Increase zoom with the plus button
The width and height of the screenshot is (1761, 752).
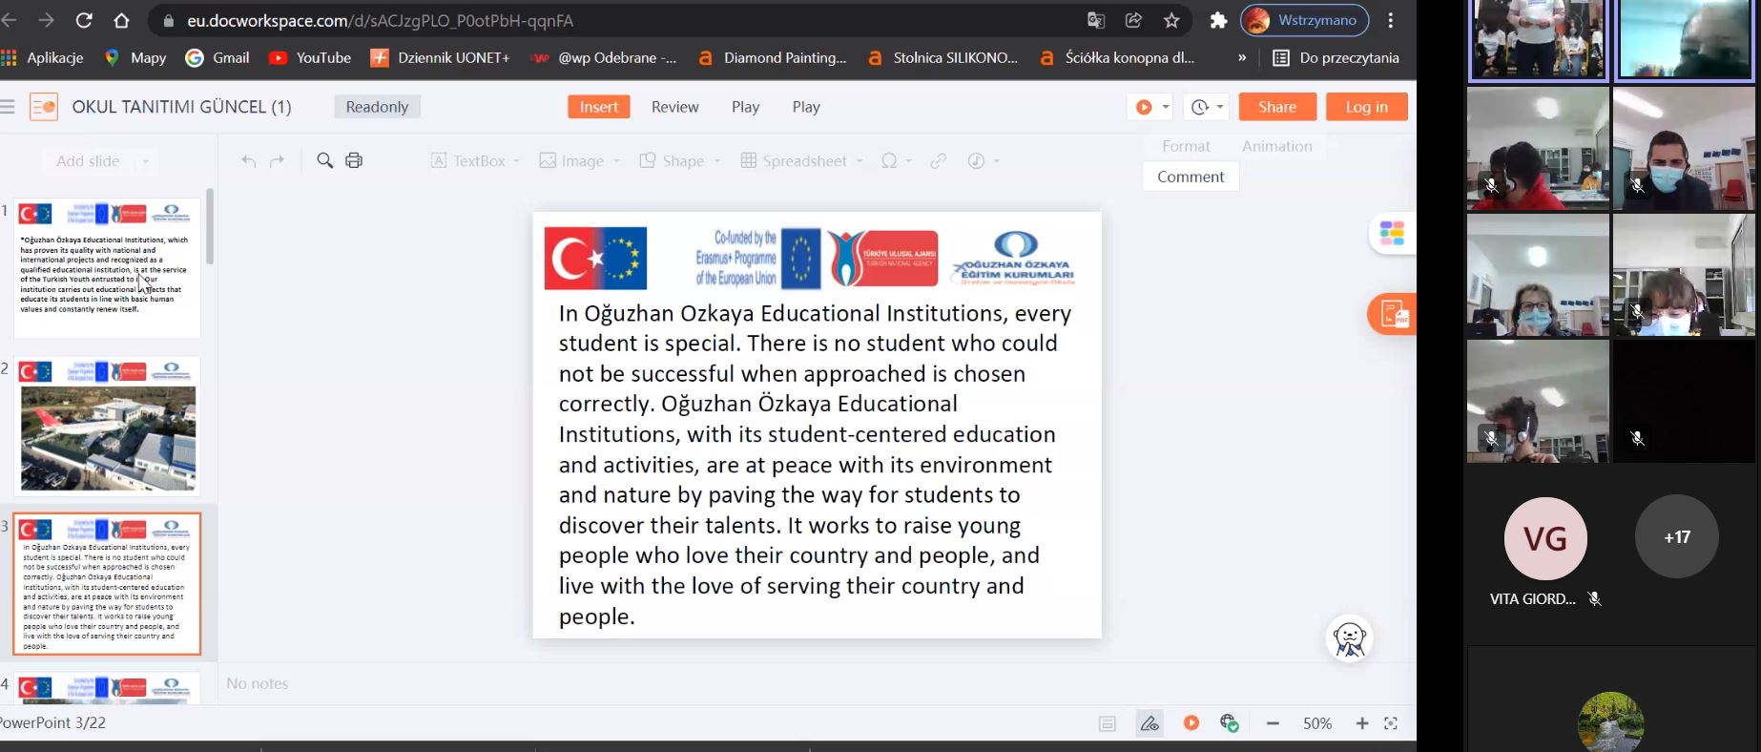tap(1361, 723)
